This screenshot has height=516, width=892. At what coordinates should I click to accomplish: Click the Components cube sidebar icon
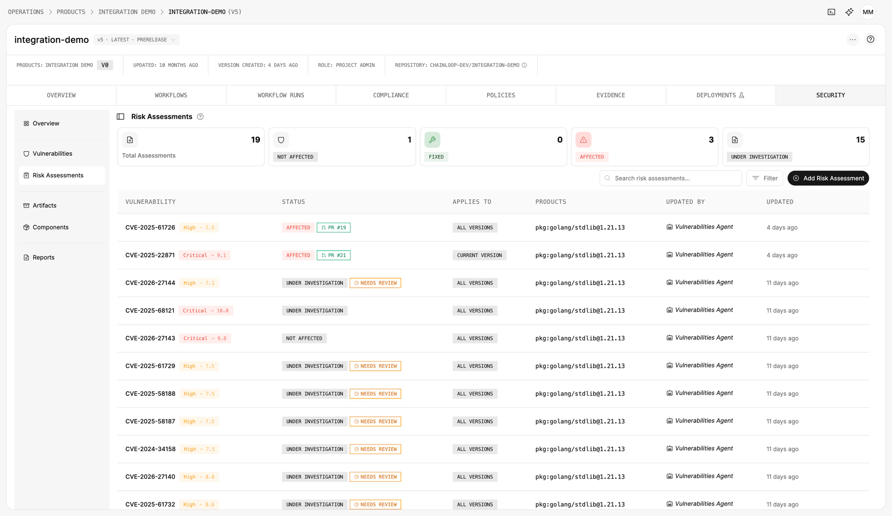tap(26, 228)
